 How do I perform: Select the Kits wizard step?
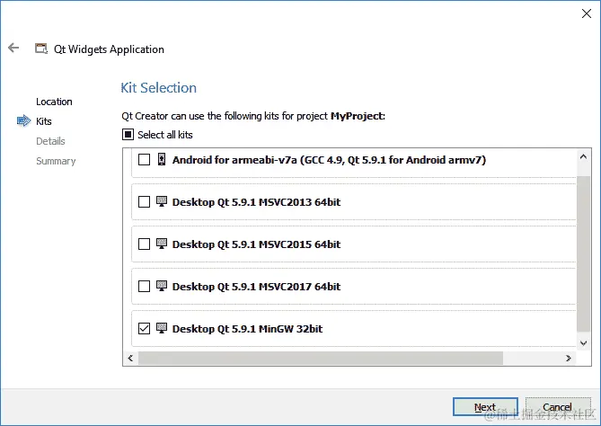click(44, 121)
